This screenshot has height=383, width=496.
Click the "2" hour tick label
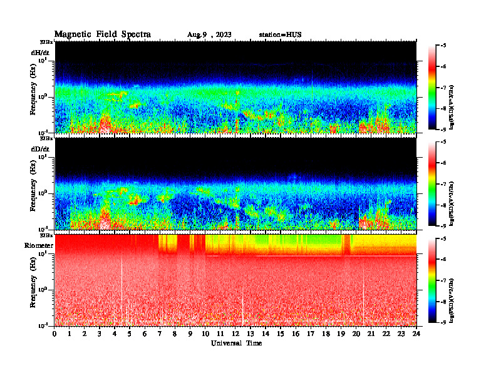pos(85,334)
